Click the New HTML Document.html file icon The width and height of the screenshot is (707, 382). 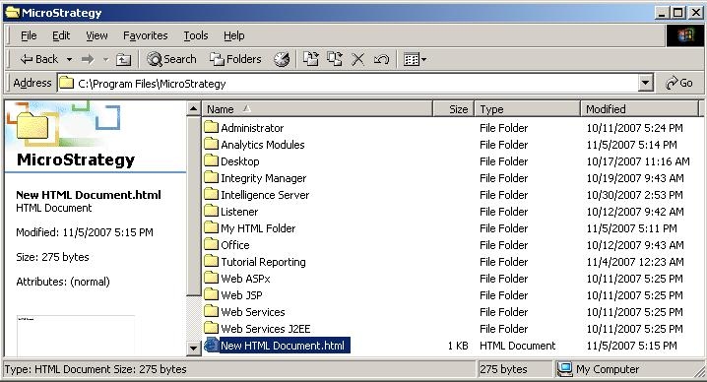[x=211, y=345]
